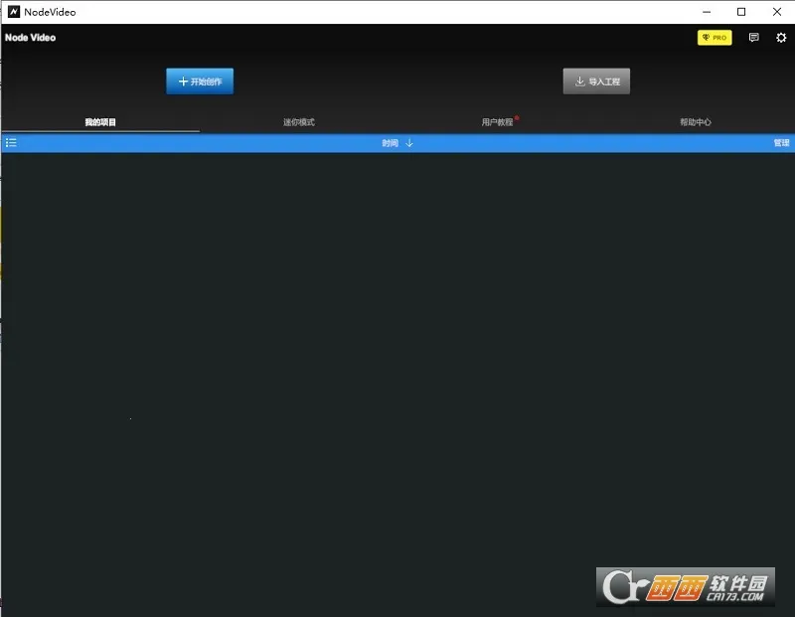Click the crown icon next to PRO
Image resolution: width=795 pixels, height=617 pixels.
click(x=704, y=38)
